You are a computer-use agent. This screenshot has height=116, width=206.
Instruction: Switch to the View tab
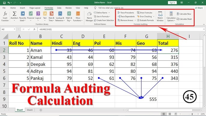[78, 8]
